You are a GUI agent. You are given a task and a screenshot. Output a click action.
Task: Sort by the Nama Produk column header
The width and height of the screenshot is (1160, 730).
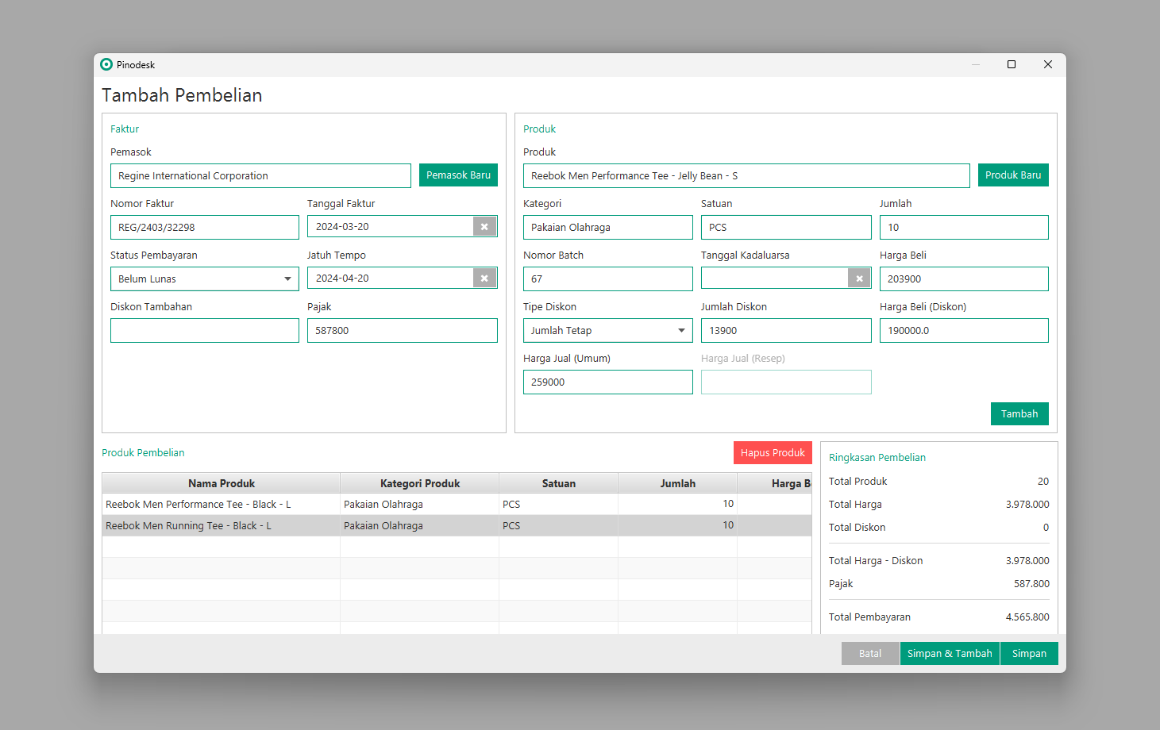point(222,483)
